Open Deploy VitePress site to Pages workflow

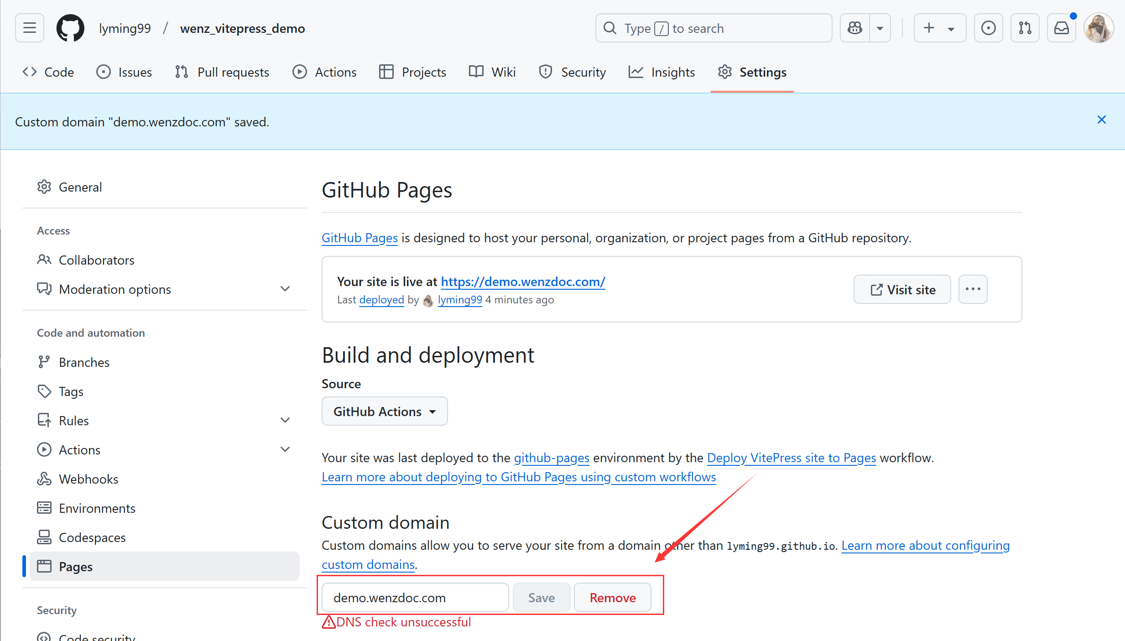[x=792, y=458]
